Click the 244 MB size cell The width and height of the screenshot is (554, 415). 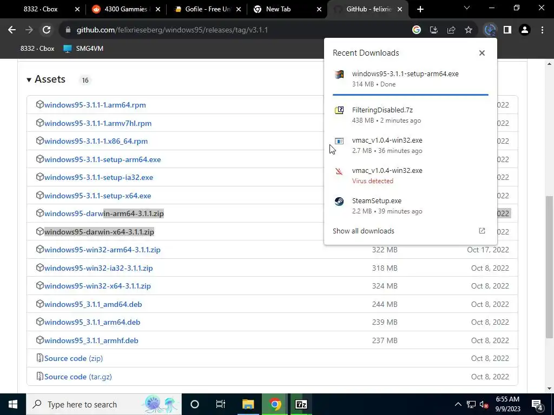385,304
